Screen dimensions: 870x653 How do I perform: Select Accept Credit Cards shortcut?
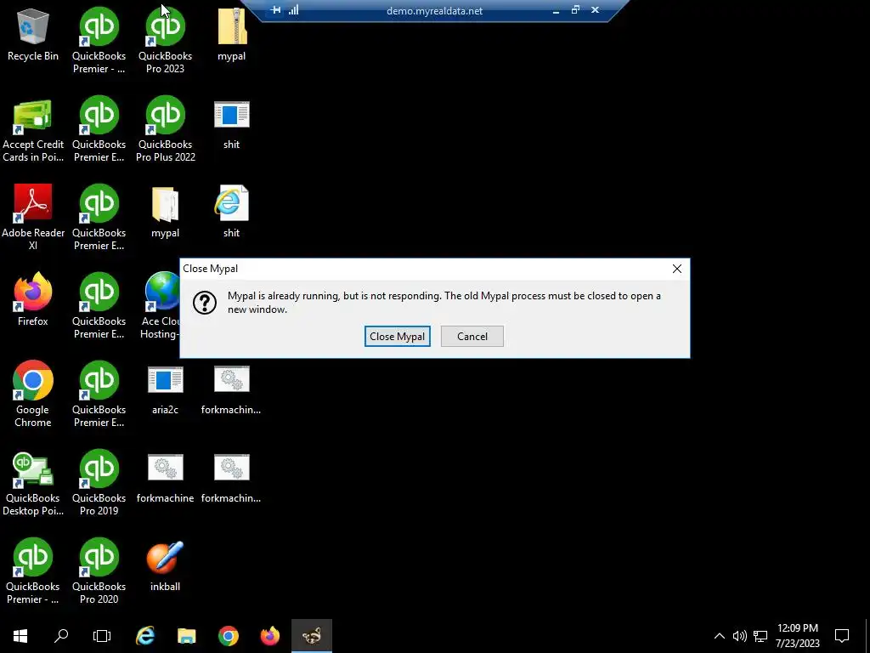[x=33, y=130]
